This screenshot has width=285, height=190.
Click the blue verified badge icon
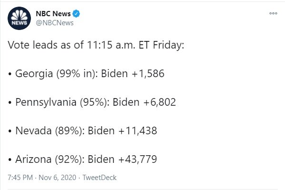click(x=76, y=14)
